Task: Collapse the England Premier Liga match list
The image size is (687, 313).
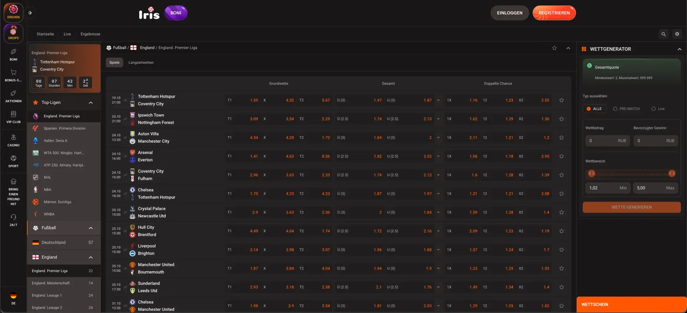Action: [568, 48]
